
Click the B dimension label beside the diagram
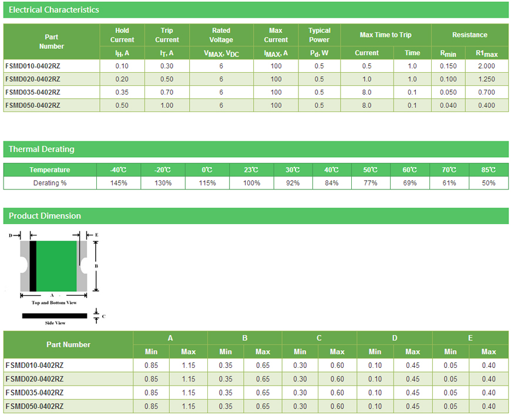click(96, 266)
